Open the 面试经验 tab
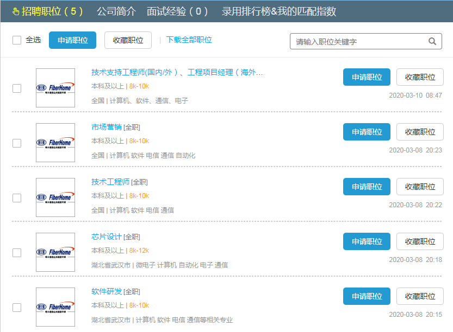Viewport: 453px width, 332px height. click(x=177, y=11)
